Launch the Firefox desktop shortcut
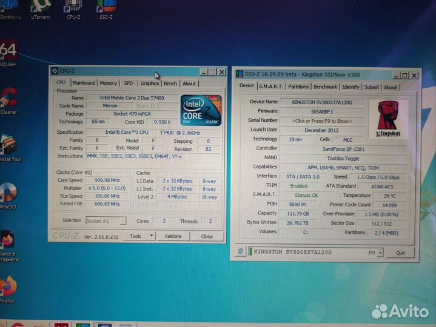The image size is (436, 327). 8,289
